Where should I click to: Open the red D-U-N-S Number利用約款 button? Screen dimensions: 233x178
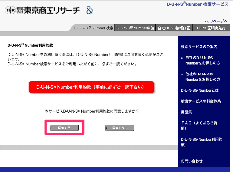click(x=91, y=87)
